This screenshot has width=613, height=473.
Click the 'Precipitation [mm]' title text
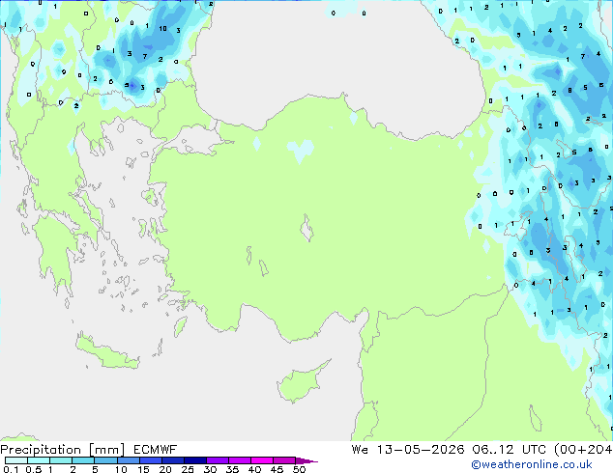(63, 450)
